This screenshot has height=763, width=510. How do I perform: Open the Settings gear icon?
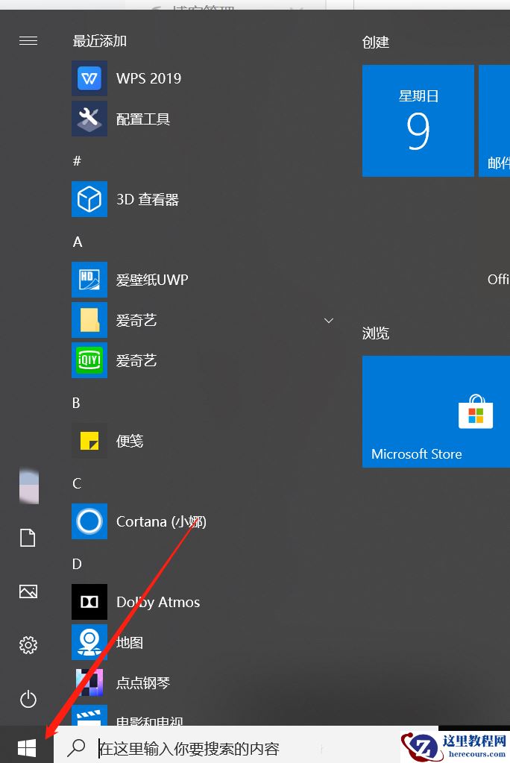point(28,645)
